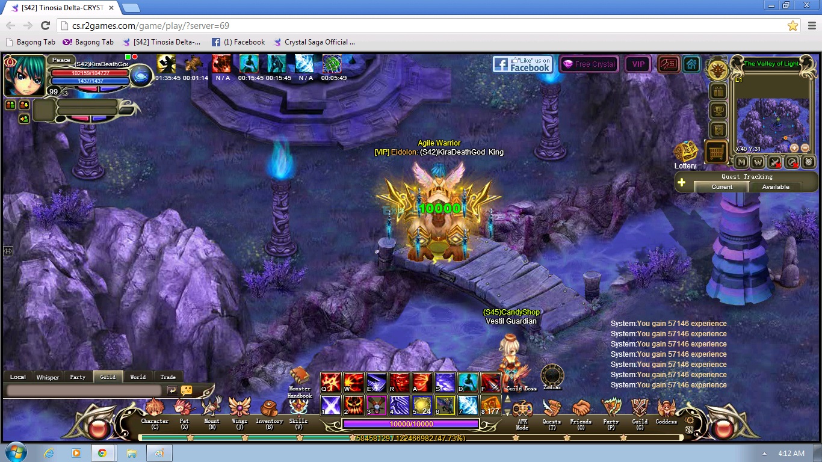Toggle the Peace combat mode label
The height and width of the screenshot is (462, 822).
point(61,60)
